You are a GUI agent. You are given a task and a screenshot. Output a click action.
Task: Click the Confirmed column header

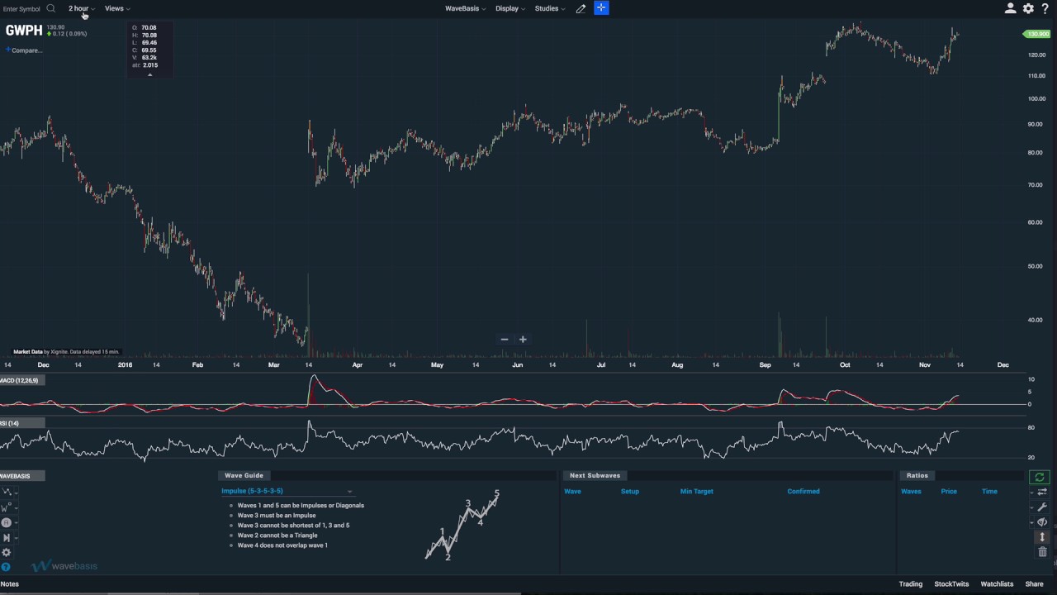coord(803,491)
